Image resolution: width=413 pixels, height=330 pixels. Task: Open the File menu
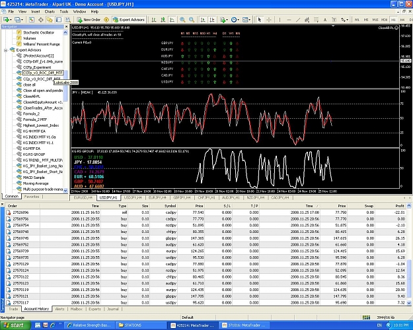11,12
